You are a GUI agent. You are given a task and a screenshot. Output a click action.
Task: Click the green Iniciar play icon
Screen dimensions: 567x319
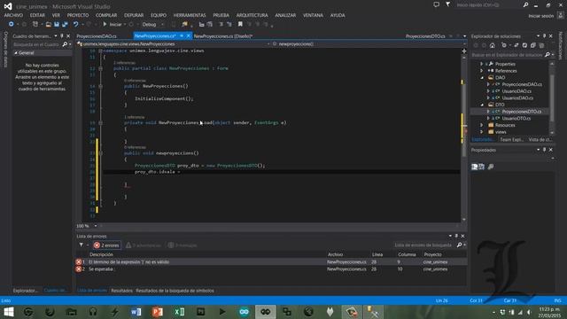tap(105, 24)
